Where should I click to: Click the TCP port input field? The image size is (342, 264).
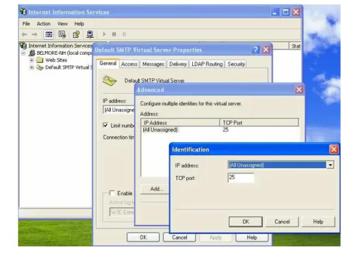pyautogui.click(x=241, y=177)
